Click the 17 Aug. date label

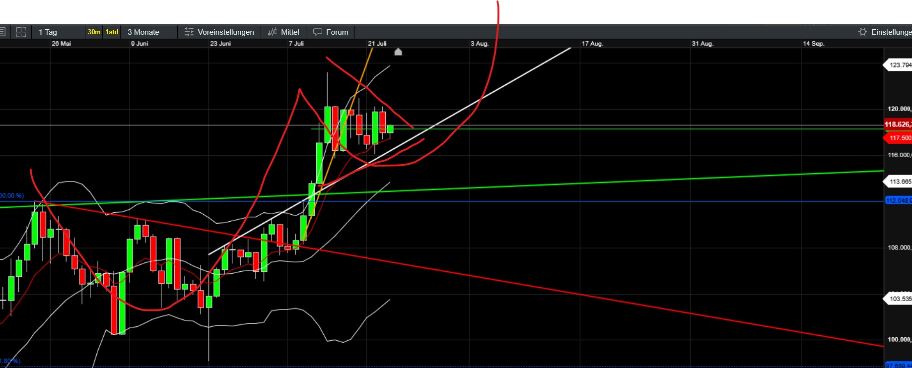point(592,44)
